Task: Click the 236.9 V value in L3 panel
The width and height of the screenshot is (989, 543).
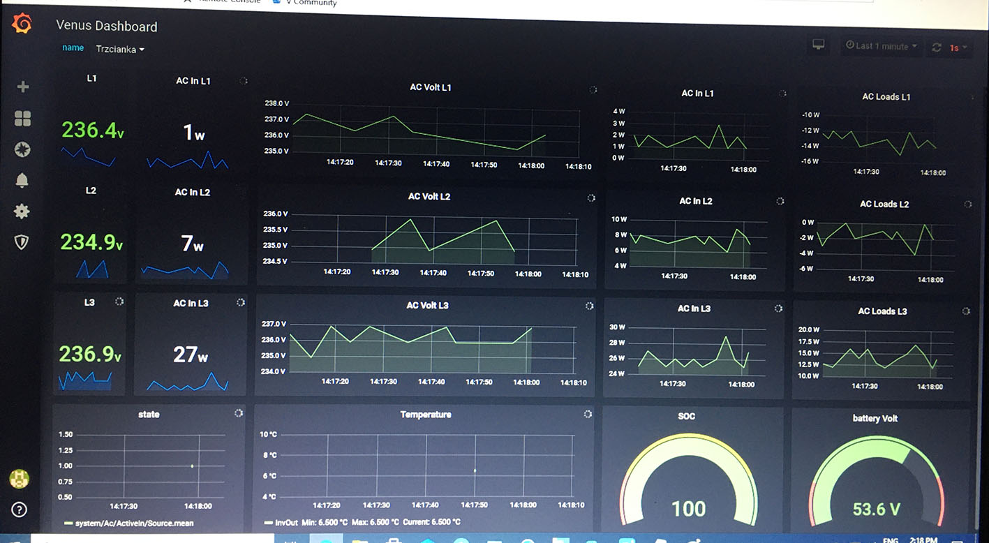Action: pyautogui.click(x=89, y=355)
